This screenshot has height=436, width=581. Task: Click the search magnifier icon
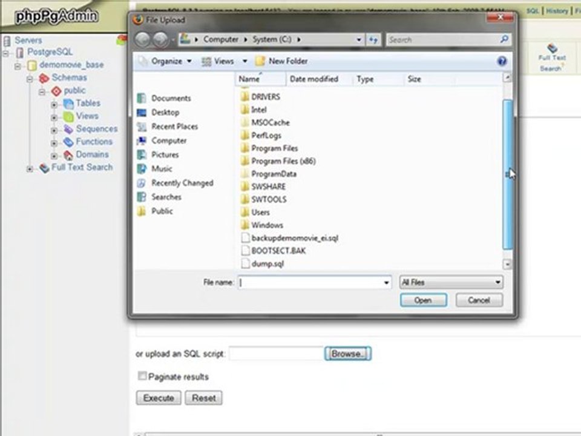pos(504,39)
